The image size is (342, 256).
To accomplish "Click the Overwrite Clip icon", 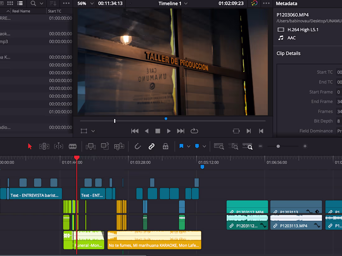I will tap(105, 146).
